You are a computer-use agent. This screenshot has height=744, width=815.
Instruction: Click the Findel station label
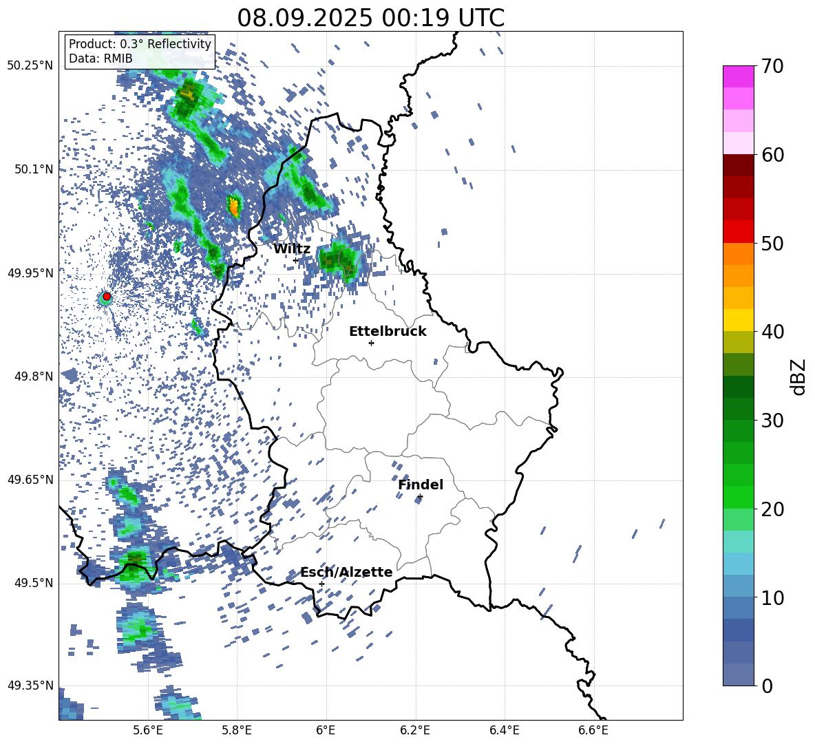coord(421,485)
